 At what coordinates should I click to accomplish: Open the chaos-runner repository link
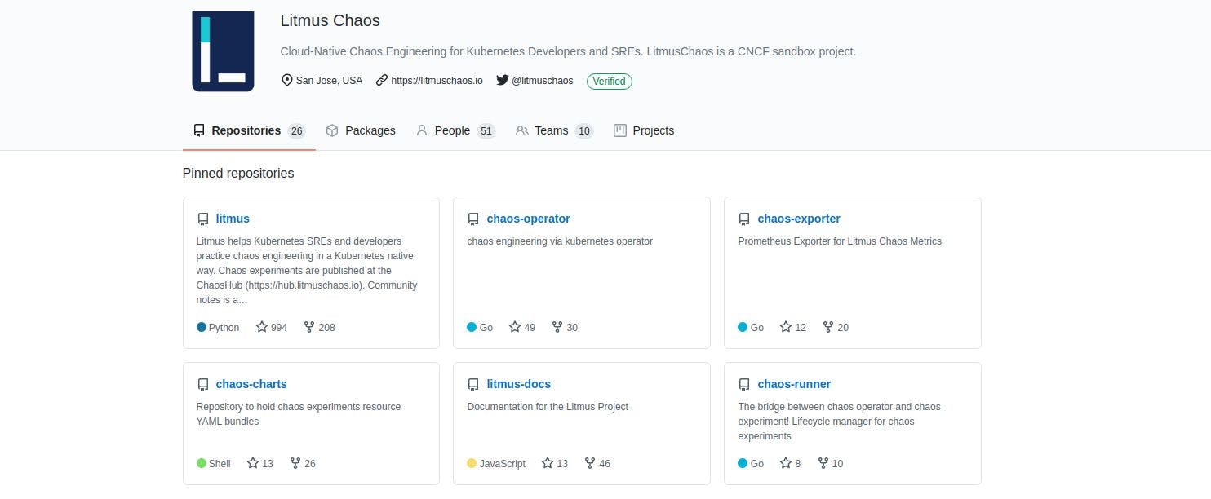click(x=793, y=384)
